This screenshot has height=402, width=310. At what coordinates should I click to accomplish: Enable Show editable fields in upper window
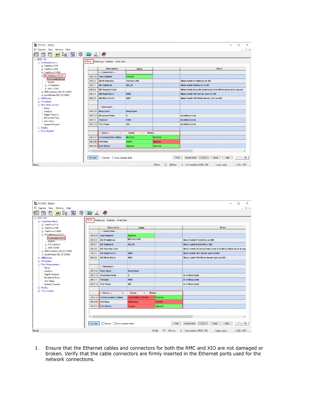click(x=113, y=158)
